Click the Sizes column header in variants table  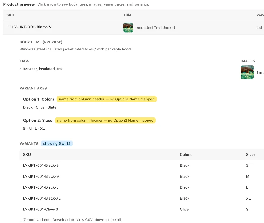pos(251,154)
